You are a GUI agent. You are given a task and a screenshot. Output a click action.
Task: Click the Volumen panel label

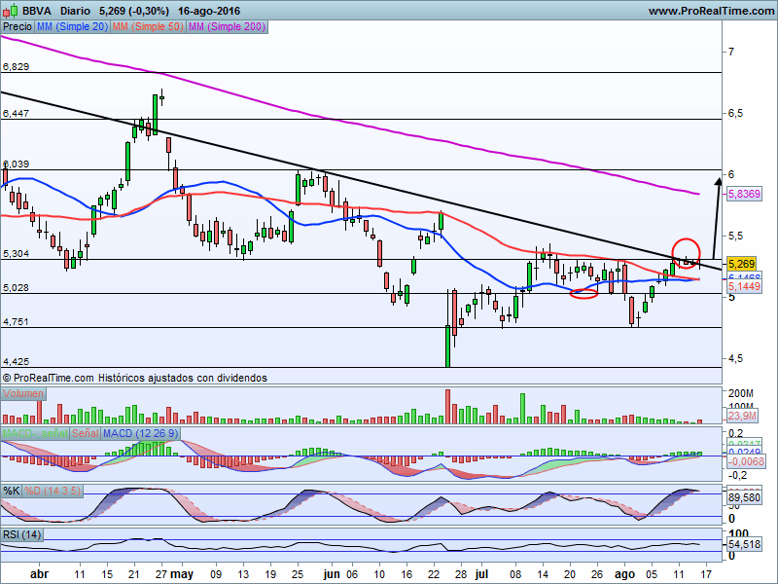(x=23, y=394)
